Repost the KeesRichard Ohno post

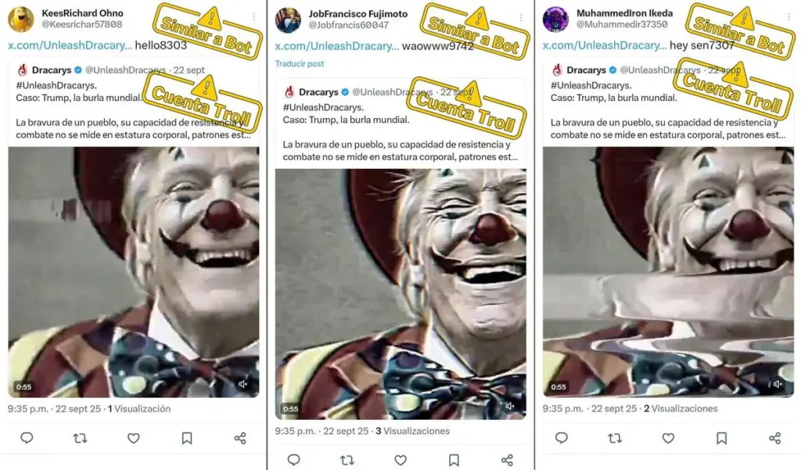pos(80,438)
